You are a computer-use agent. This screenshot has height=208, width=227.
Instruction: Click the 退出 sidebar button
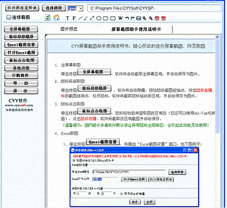click(21, 91)
